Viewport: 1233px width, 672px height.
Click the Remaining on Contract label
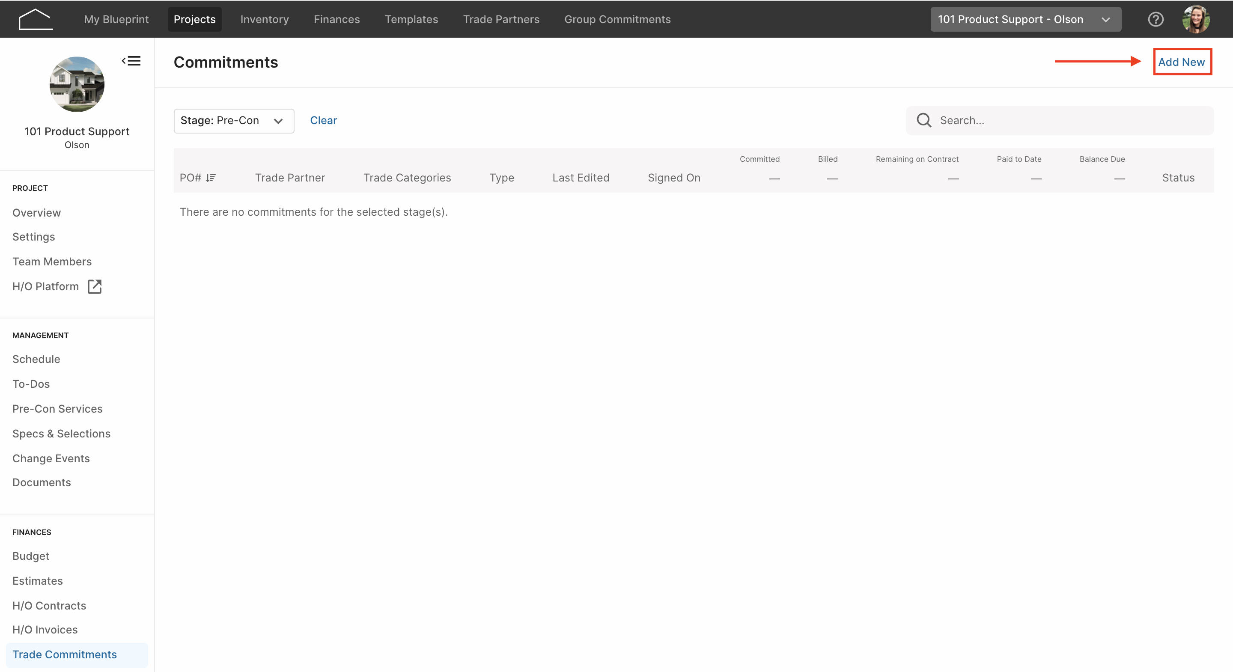click(917, 159)
